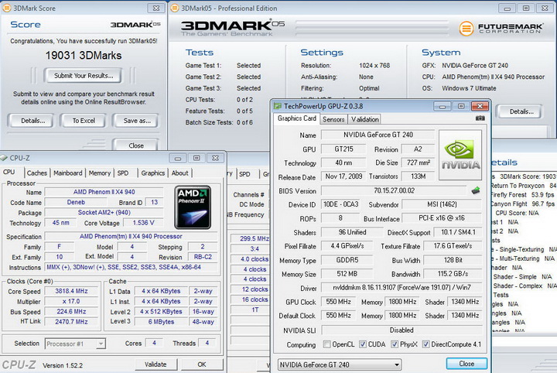Click the Core Speed value 3818.4 MHz
Image resolution: width=557 pixels, height=373 pixels.
tap(71, 291)
